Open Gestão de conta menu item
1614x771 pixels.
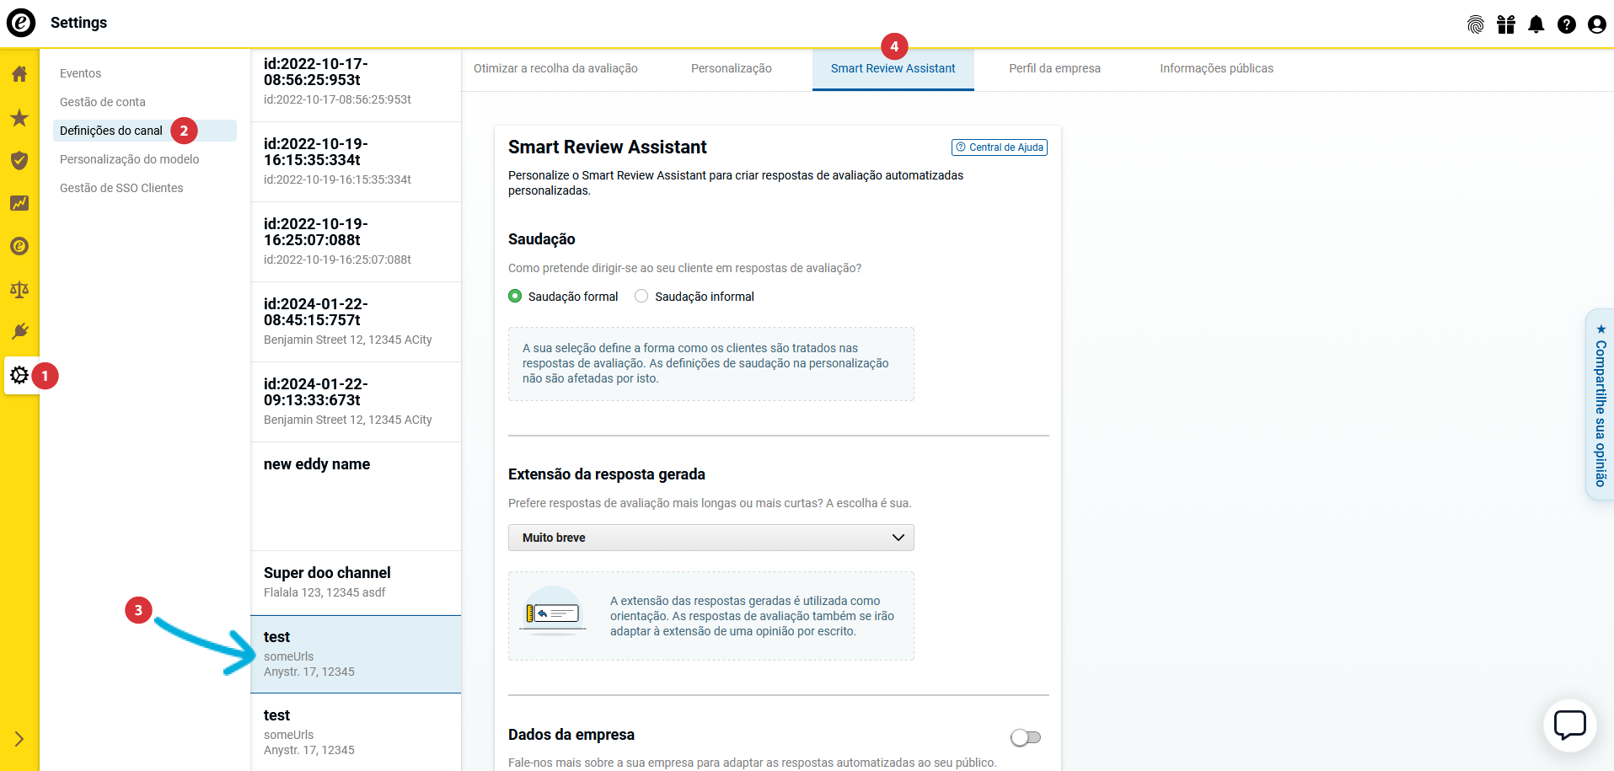[103, 102]
